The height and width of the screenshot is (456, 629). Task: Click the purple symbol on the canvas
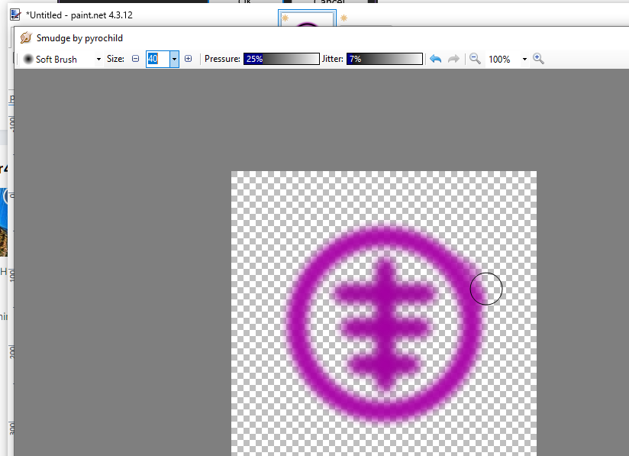(x=385, y=322)
